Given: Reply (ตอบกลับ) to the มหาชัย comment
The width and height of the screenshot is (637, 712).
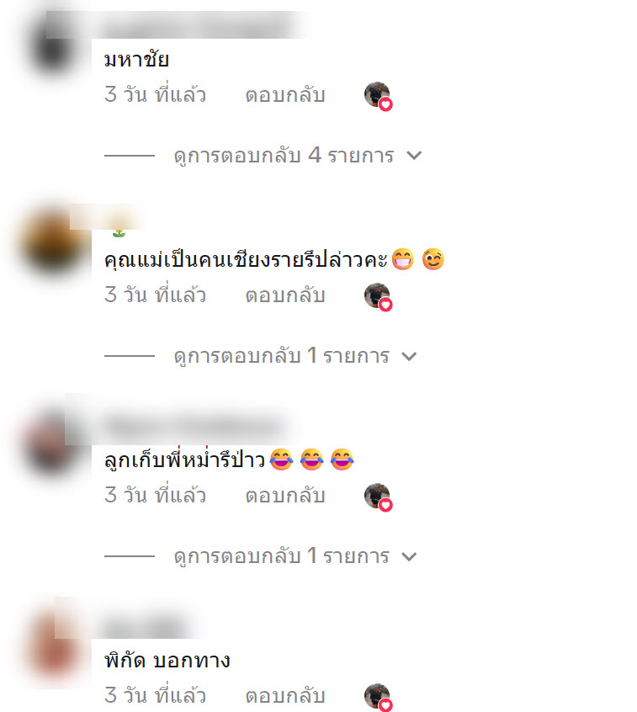Looking at the screenshot, I should click(285, 95).
